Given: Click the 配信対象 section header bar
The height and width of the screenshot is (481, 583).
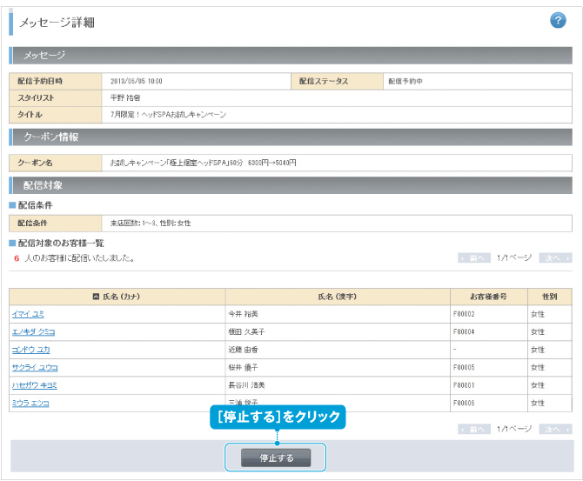Looking at the screenshot, I should pos(291,185).
